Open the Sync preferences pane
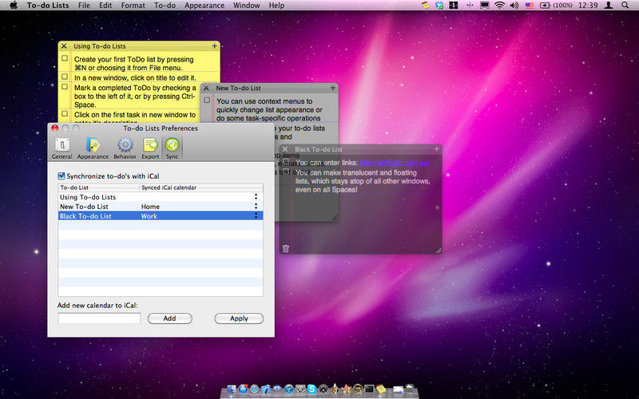This screenshot has width=639, height=399. point(172,148)
